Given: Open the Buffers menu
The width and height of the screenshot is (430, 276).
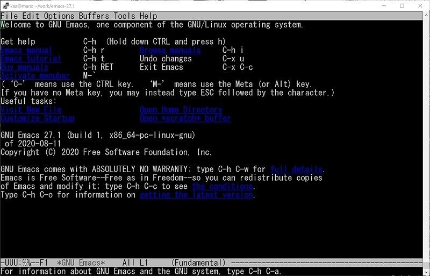Looking at the screenshot, I should 94,16.
